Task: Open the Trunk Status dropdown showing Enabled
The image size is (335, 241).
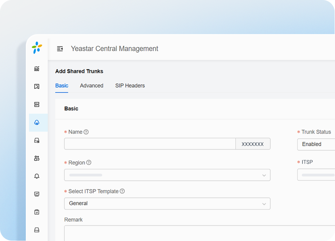Action: (316, 144)
